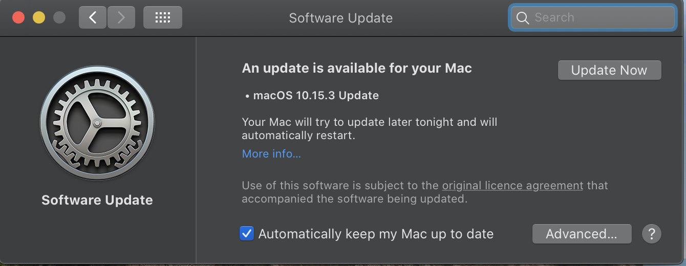Open the Advanced… options

coord(582,234)
